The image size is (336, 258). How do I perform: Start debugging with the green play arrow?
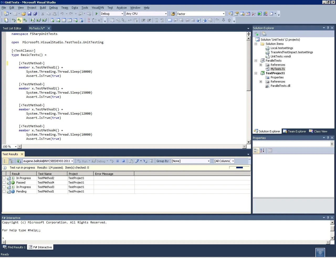pyautogui.click(x=97, y=14)
